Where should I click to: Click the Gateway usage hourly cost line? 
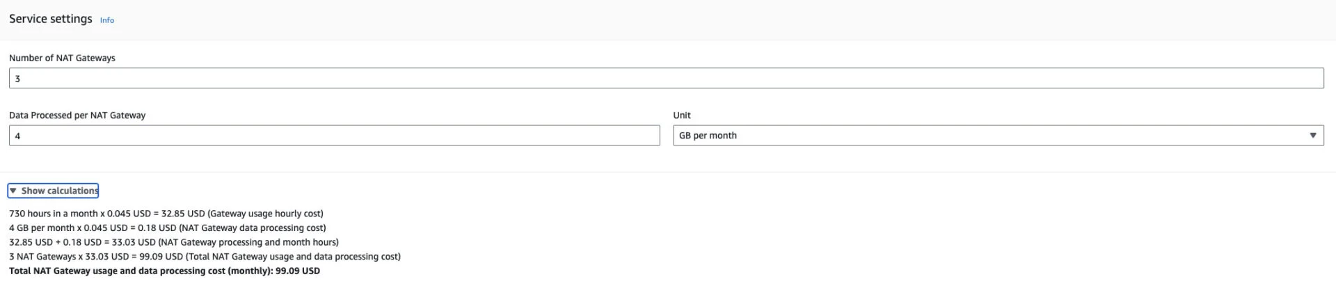[x=166, y=214]
